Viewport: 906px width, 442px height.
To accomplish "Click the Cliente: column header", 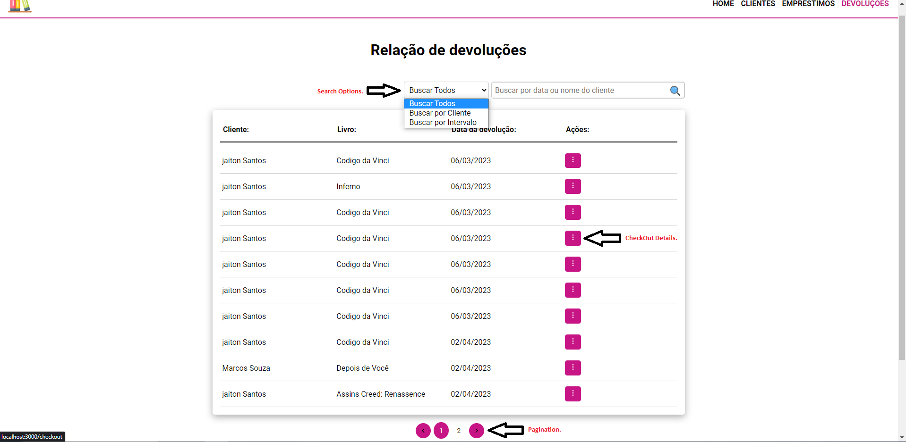I will pyautogui.click(x=236, y=129).
